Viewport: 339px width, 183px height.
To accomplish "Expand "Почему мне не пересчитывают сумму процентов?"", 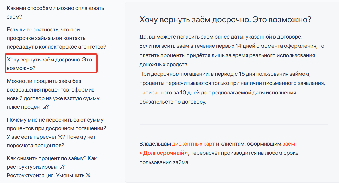I will tap(54, 132).
